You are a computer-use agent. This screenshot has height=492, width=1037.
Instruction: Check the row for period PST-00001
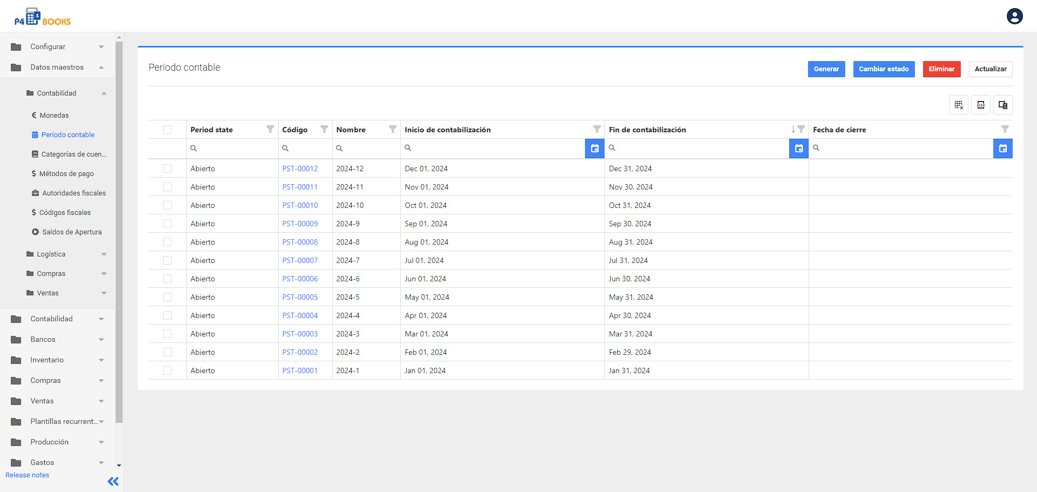pyautogui.click(x=167, y=370)
